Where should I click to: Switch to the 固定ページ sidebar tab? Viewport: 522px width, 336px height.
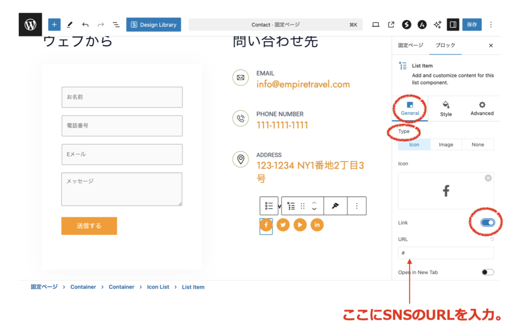pyautogui.click(x=410, y=45)
